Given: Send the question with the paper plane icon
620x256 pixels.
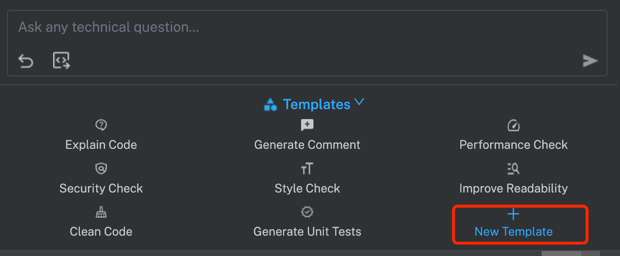Looking at the screenshot, I should [590, 61].
